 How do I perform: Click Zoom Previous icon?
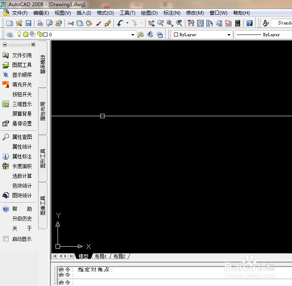179,23
